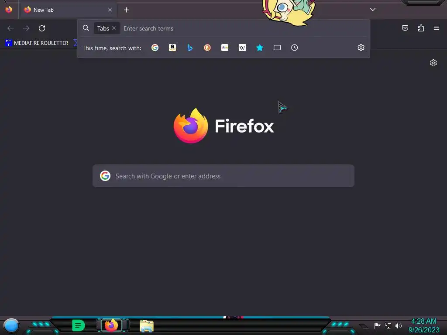Expand the list all tabs chevron
This screenshot has width=447, height=335.
[x=373, y=10]
